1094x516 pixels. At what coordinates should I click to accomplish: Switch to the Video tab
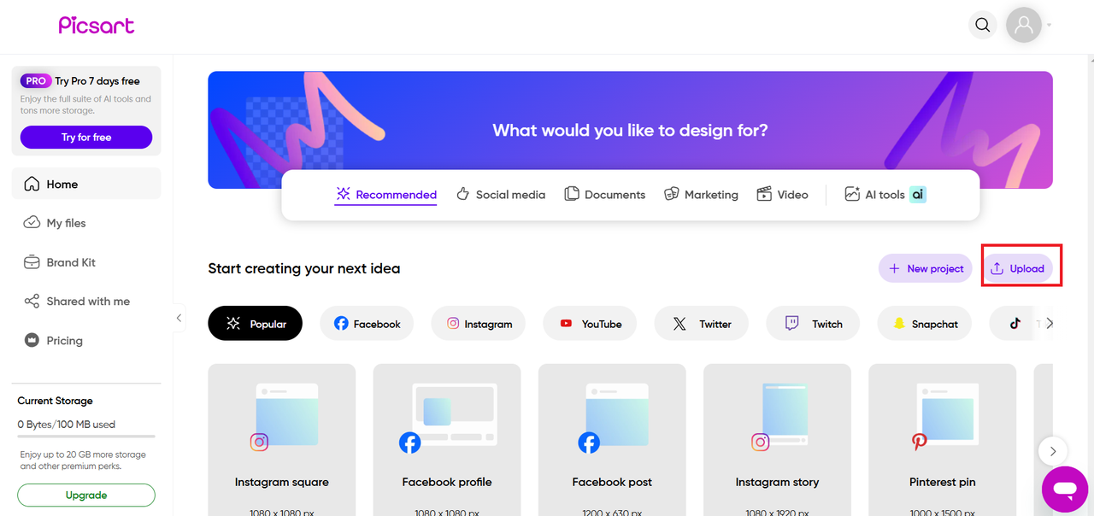(782, 195)
